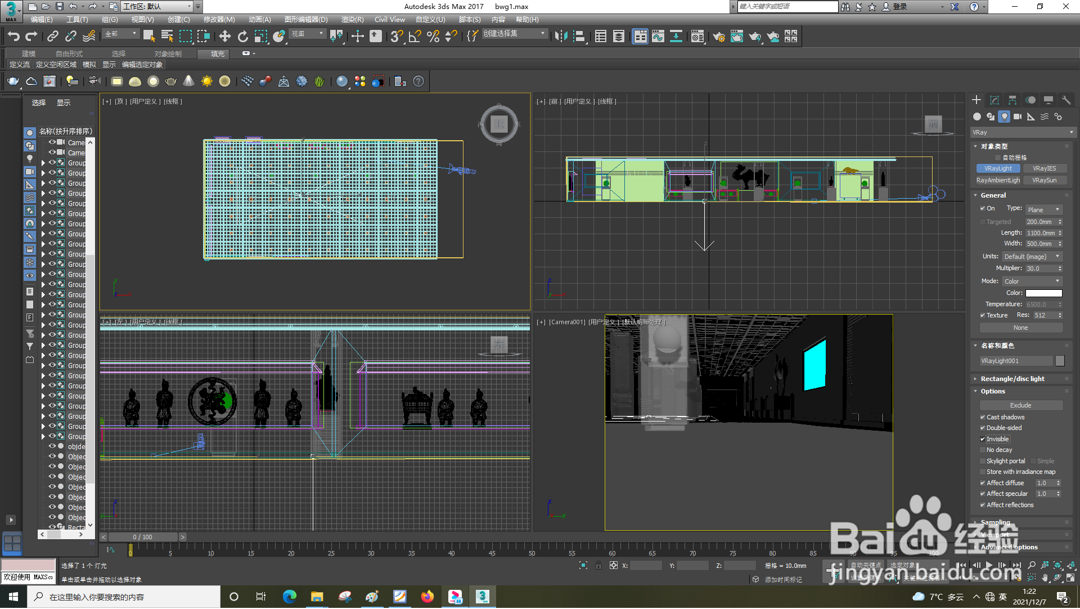Click the Undo arrow icon
1080x609 pixels.
pos(13,37)
